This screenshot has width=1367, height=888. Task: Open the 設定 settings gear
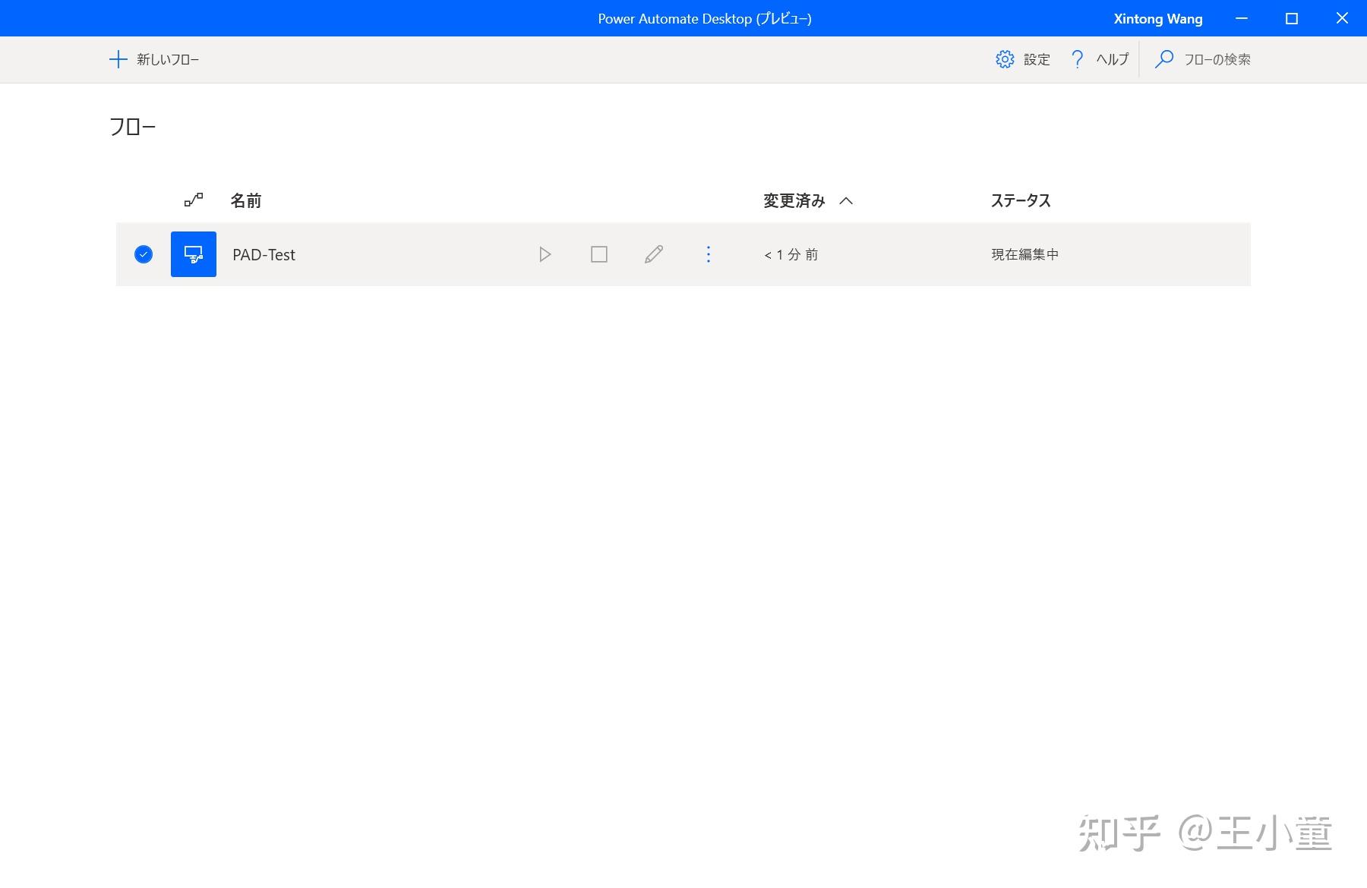tap(1022, 59)
